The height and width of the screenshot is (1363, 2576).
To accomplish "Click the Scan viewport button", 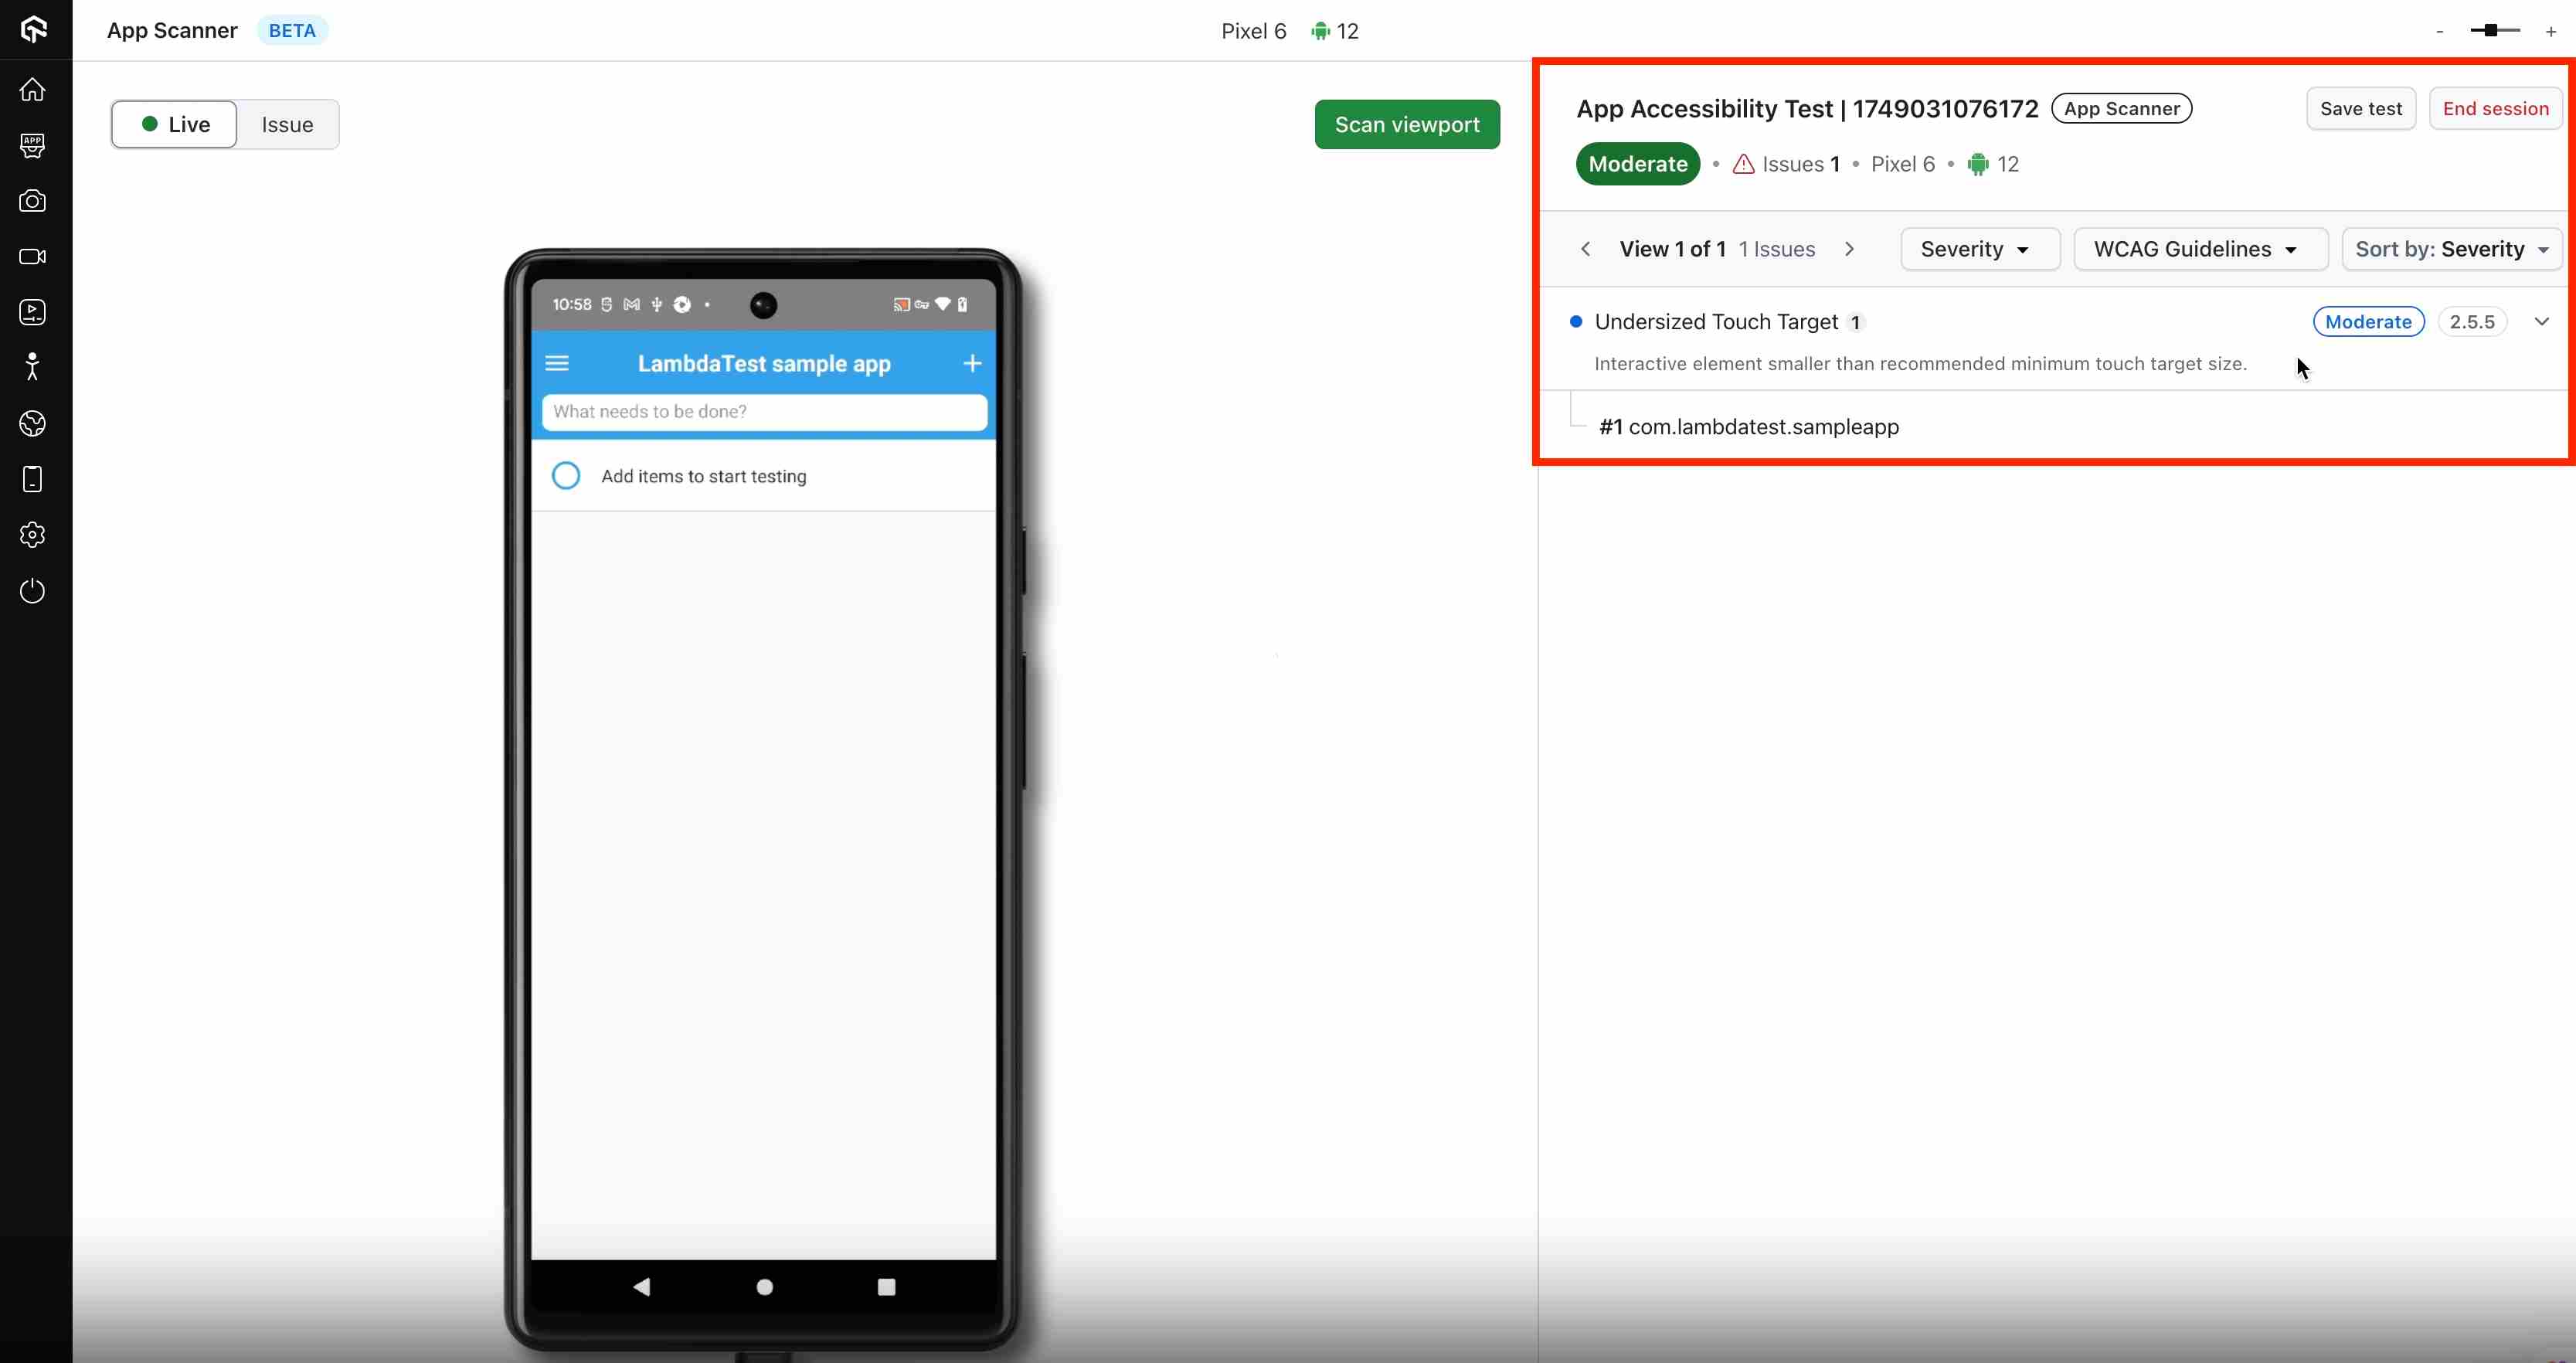I will pos(1407,124).
